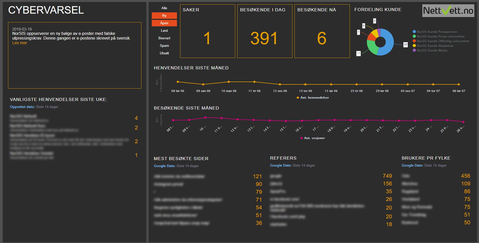Open Google Date filter under Referers

pyautogui.click(x=303, y=165)
